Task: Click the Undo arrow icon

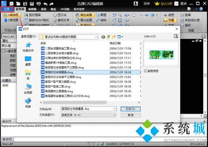Action: click(x=45, y=4)
